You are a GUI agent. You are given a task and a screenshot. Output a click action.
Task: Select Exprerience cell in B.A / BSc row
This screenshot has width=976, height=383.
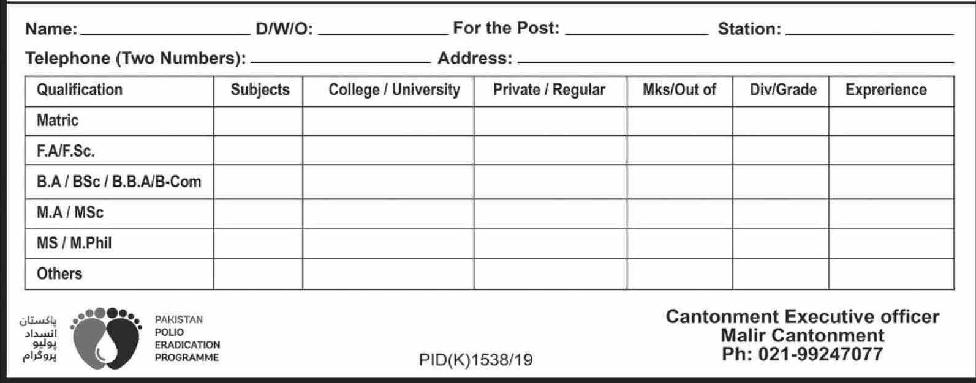pyautogui.click(x=891, y=182)
